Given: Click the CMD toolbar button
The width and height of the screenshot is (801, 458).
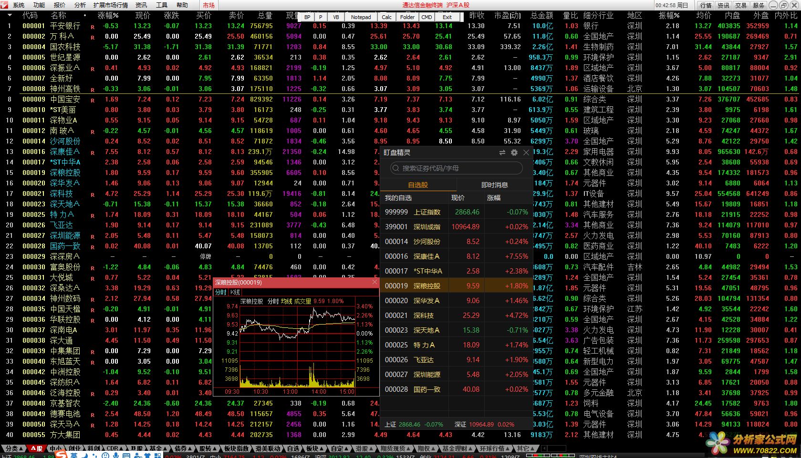Looking at the screenshot, I should (x=427, y=17).
